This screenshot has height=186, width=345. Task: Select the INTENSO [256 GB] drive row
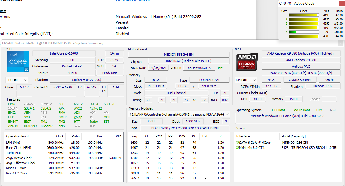[x=288, y=142]
